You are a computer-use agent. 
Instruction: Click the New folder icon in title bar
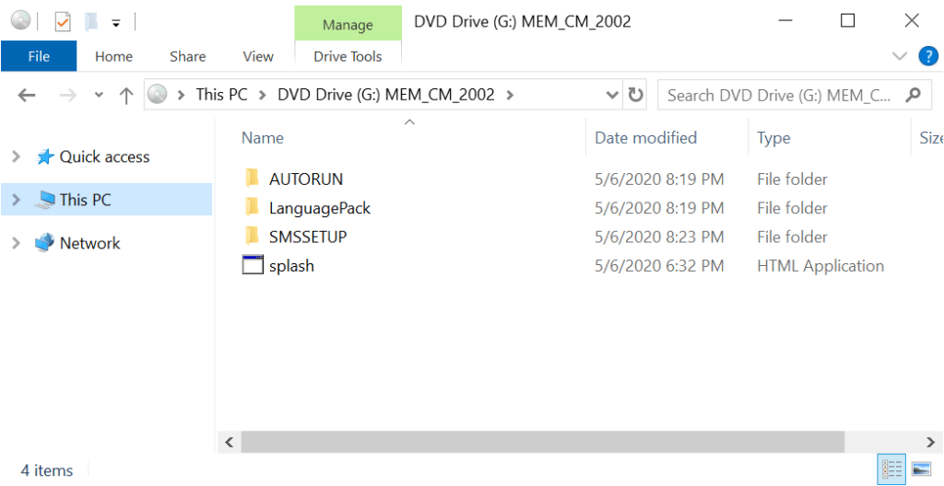[x=90, y=21]
